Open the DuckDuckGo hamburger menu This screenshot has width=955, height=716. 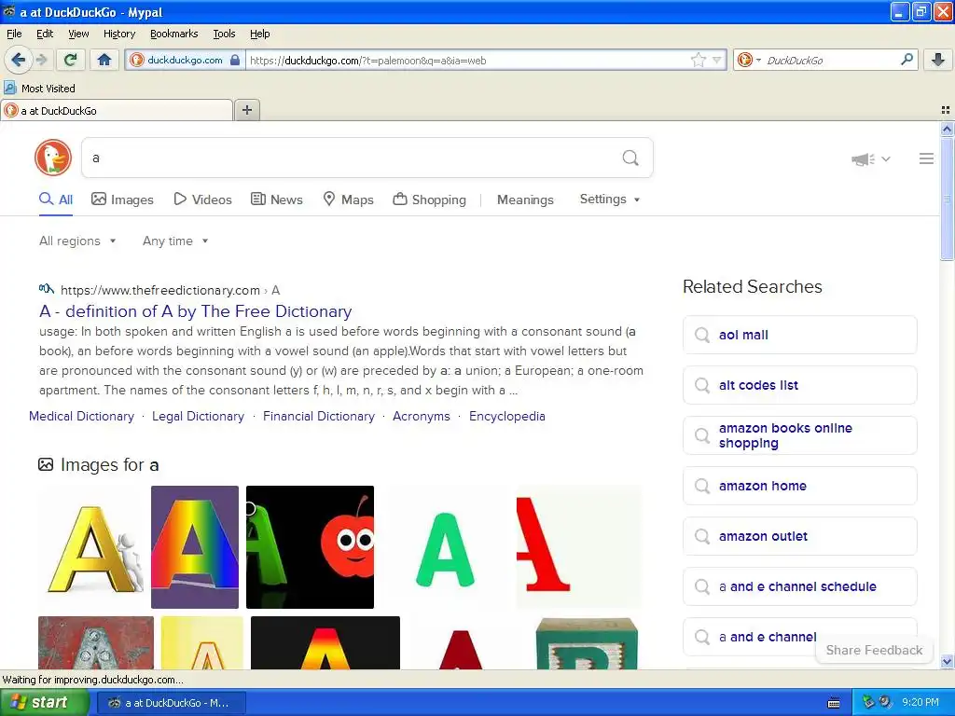click(926, 158)
